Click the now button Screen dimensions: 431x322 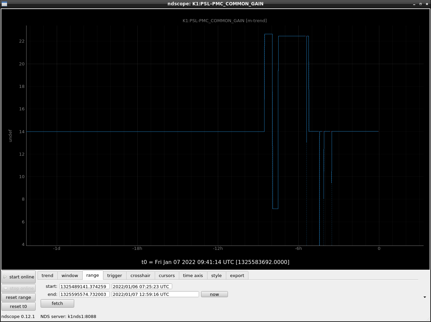coord(214,294)
